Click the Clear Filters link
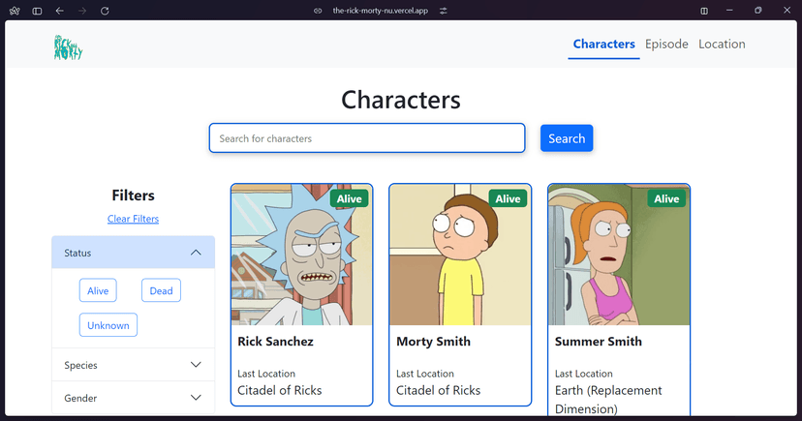Screen dimensions: 802x421 click(133, 219)
